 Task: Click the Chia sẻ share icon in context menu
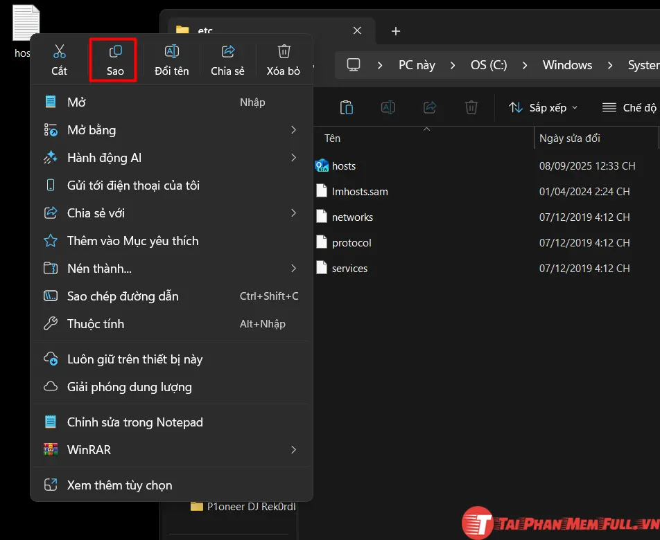(227, 60)
